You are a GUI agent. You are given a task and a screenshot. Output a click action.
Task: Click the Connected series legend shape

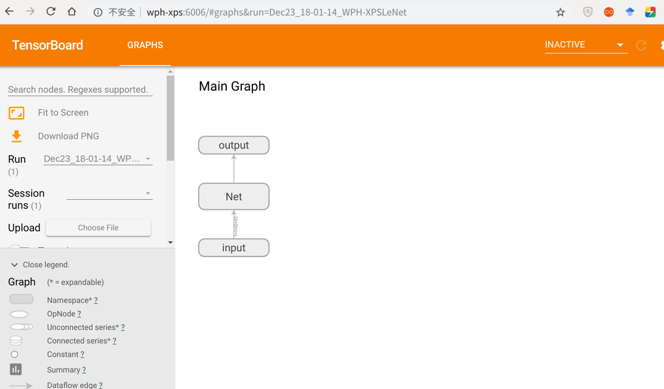16,340
